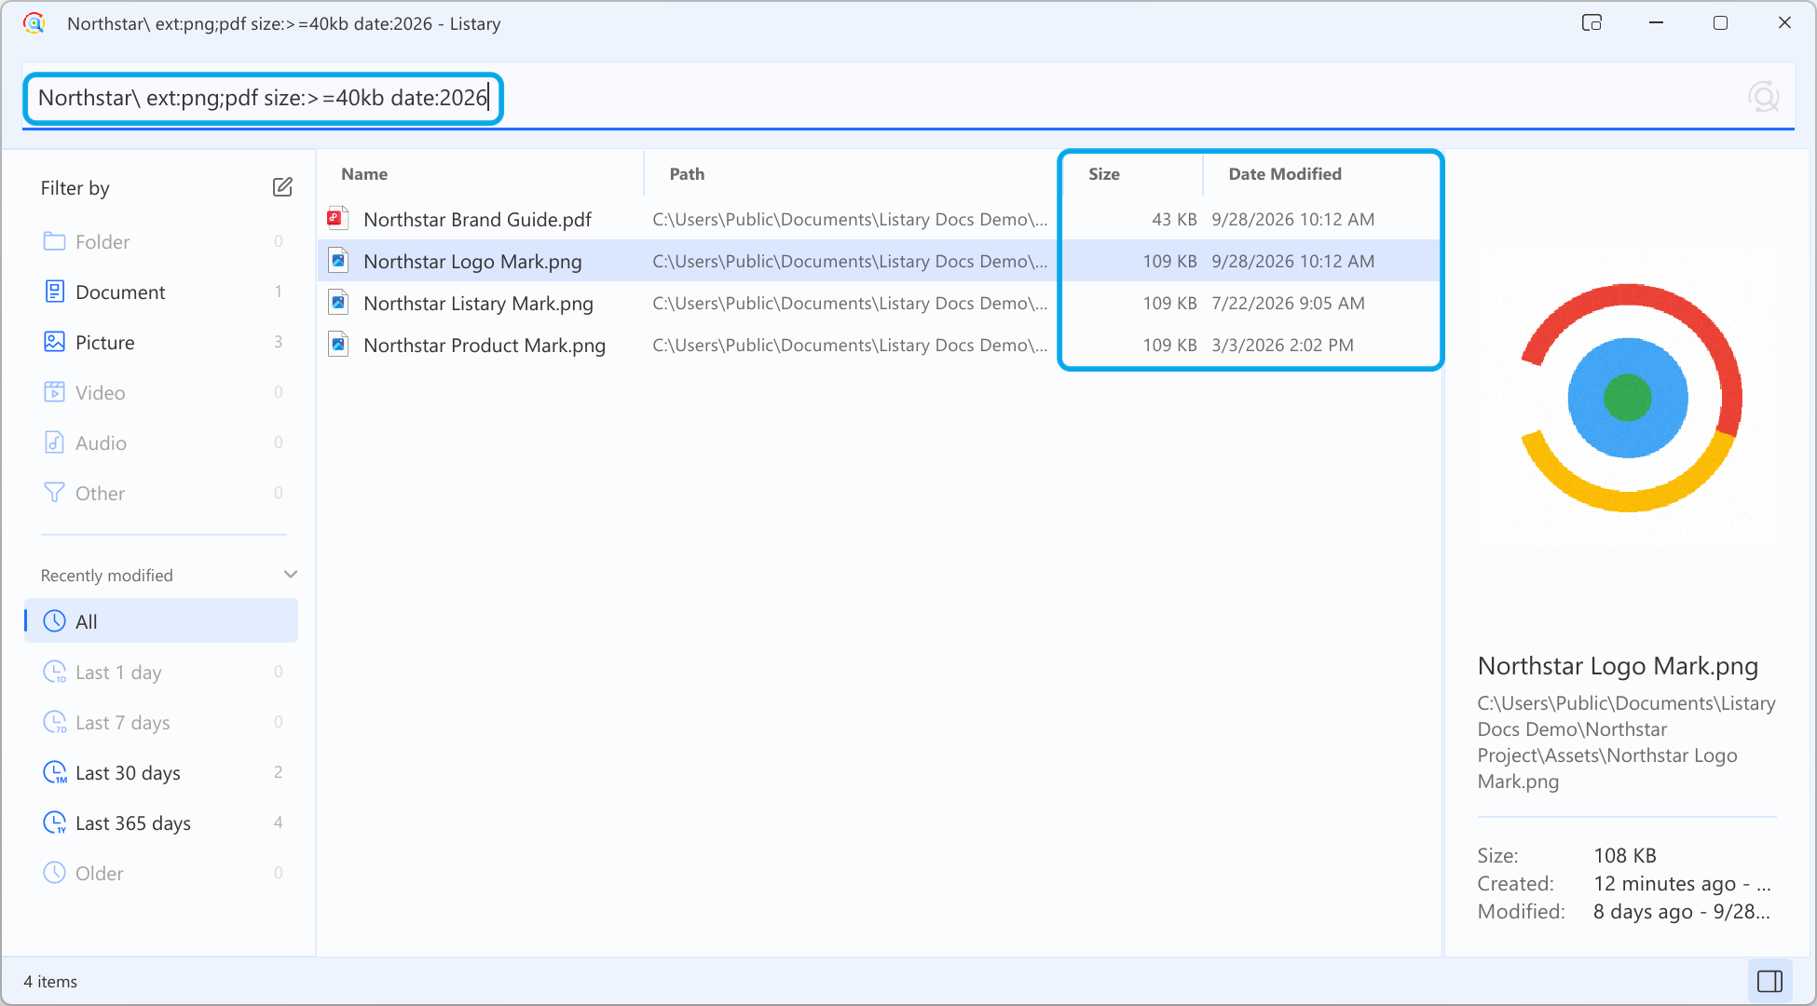Click the picture-in-picture window icon in title bar

click(1592, 23)
